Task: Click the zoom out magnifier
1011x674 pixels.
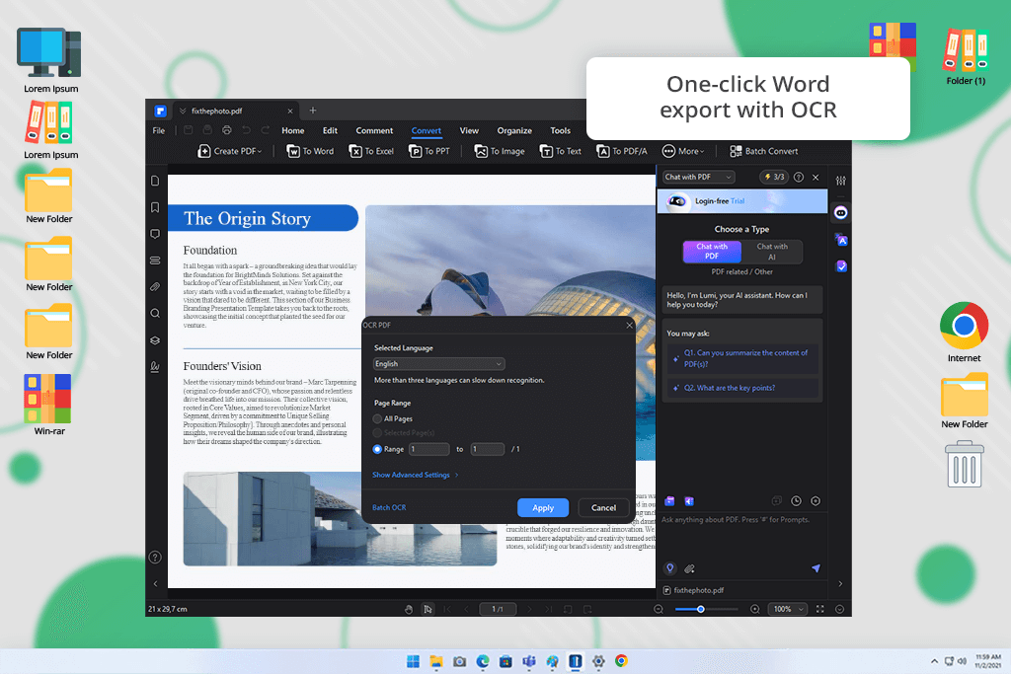Action: click(x=659, y=609)
